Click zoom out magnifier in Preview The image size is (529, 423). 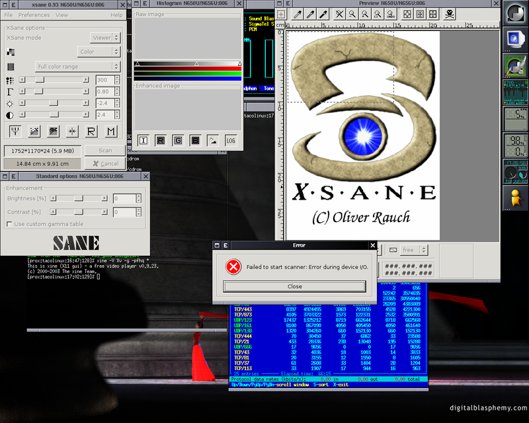coord(352,14)
